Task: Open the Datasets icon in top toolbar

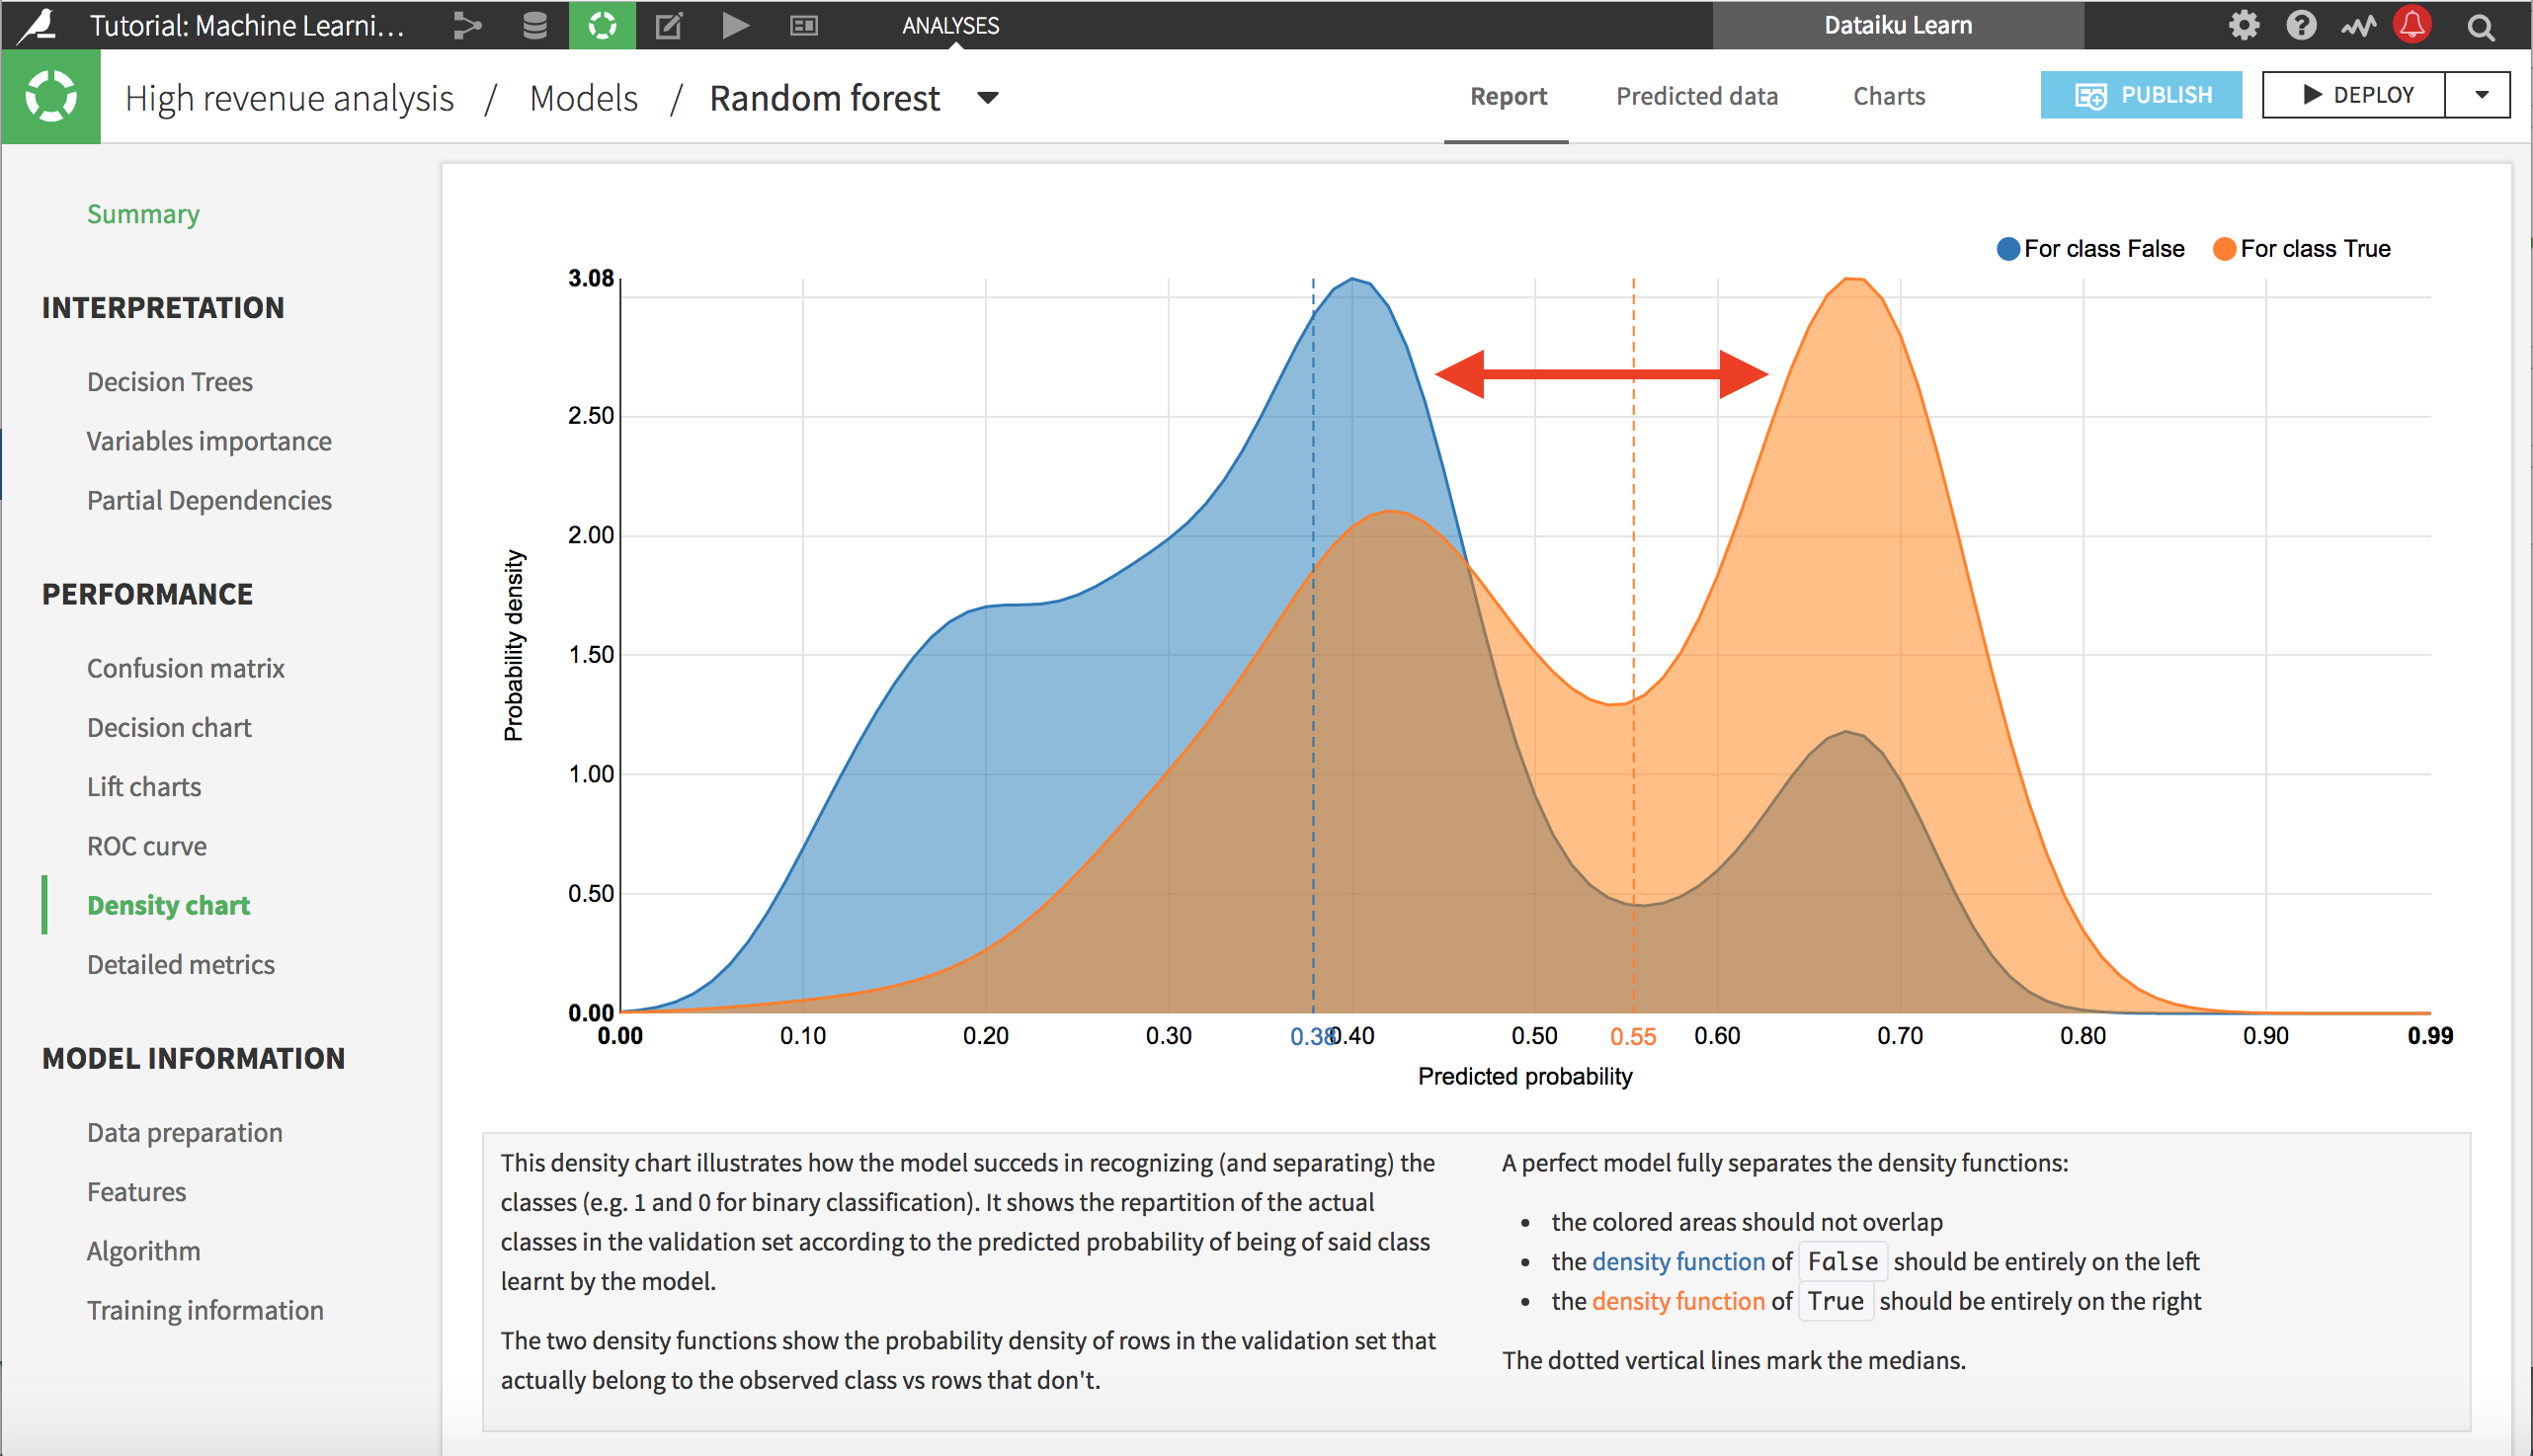Action: (533, 26)
